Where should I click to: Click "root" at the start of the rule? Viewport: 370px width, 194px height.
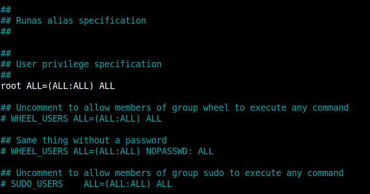click(x=11, y=86)
